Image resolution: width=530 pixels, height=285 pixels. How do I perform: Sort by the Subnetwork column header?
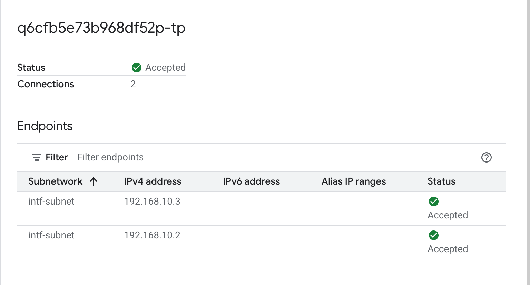pyautogui.click(x=56, y=181)
